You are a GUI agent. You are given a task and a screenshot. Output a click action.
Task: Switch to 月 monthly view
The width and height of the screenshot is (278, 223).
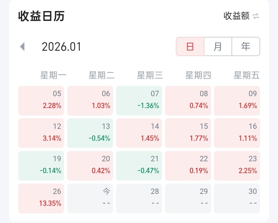[218, 47]
